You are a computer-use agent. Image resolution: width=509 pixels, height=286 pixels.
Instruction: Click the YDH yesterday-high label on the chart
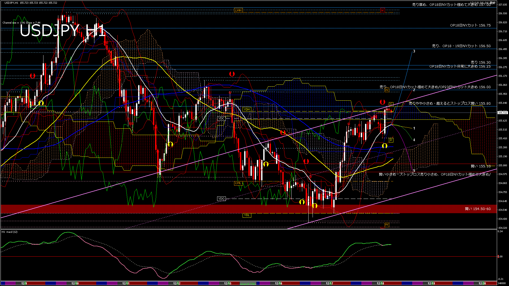pyautogui.click(x=247, y=109)
